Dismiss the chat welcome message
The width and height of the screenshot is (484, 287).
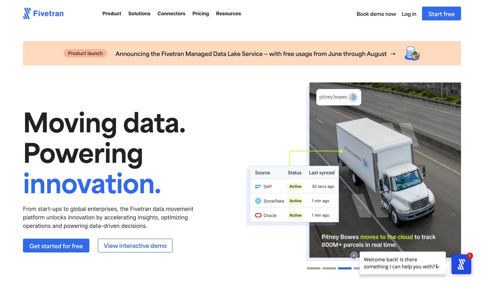pyautogui.click(x=354, y=255)
